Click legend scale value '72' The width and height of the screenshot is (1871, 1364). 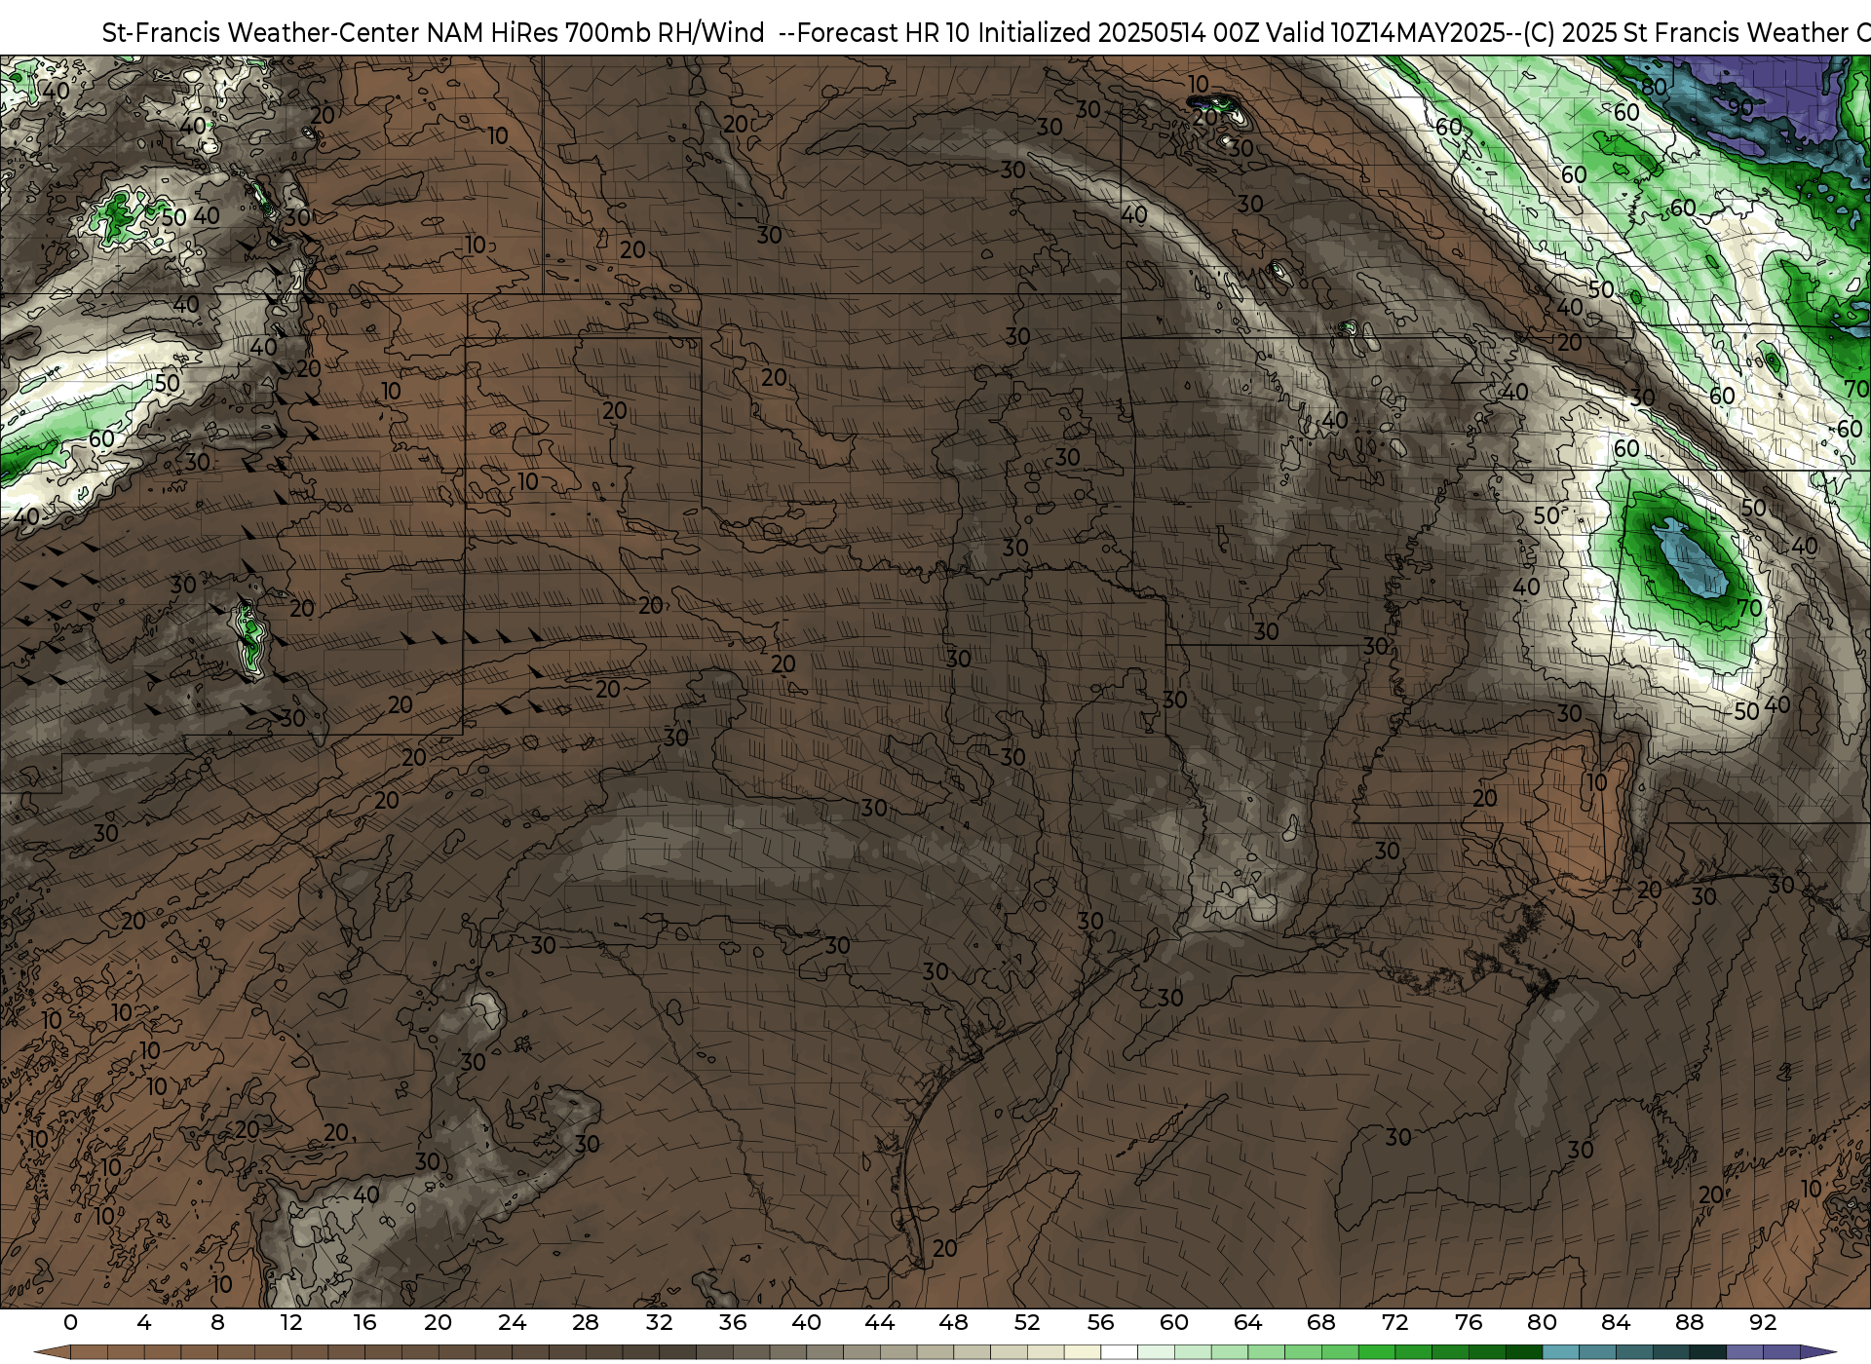point(1394,1322)
